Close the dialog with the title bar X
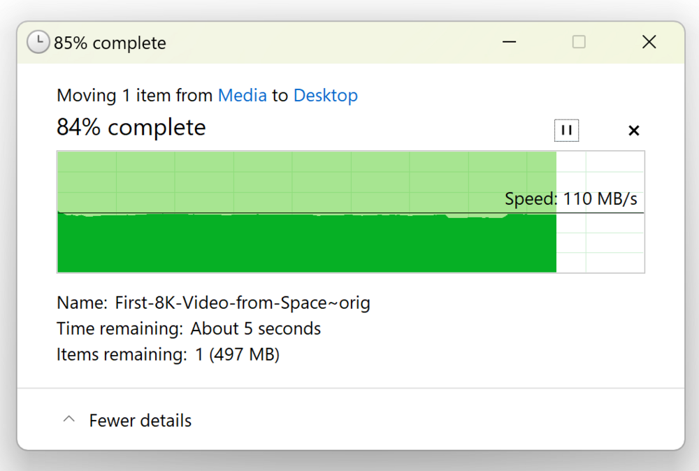The height and width of the screenshot is (471, 699). click(649, 42)
